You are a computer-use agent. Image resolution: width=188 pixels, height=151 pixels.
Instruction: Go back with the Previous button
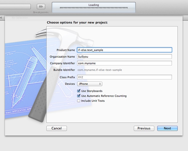pos(144,128)
